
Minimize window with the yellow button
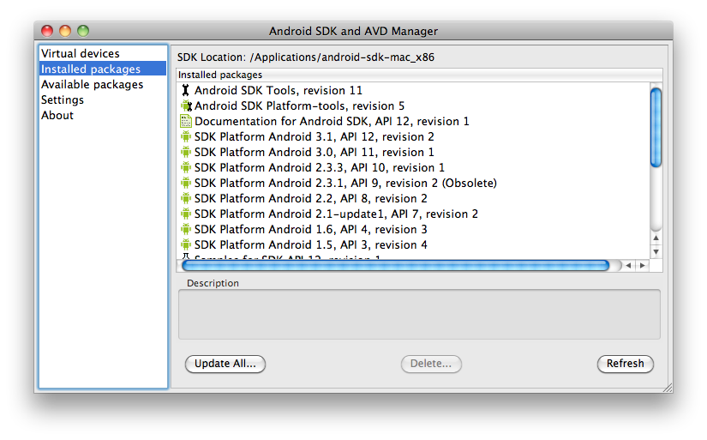pos(65,31)
